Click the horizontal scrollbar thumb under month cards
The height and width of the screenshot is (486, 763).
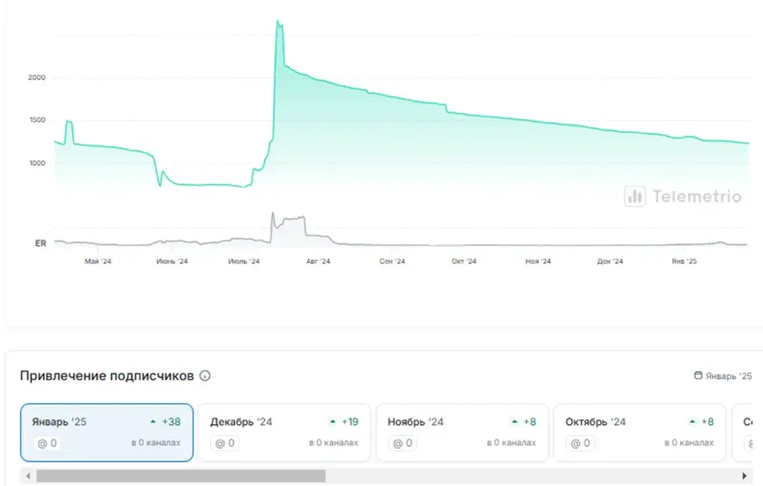pos(181,476)
